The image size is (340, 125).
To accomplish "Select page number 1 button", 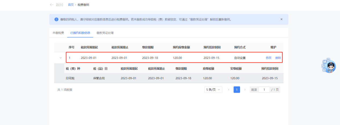I will [x=237, y=90].
